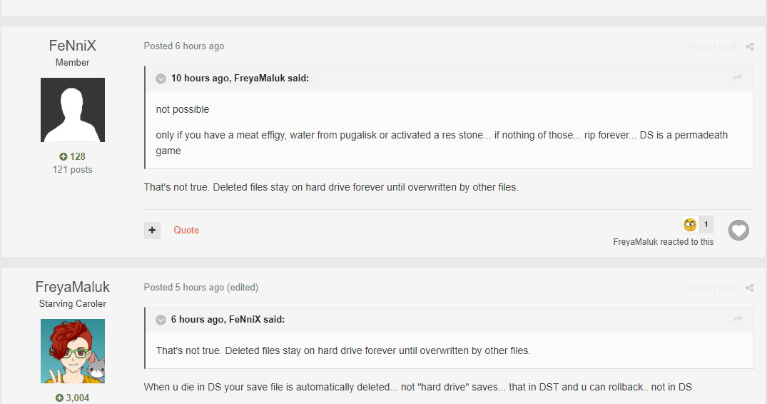Image resolution: width=767 pixels, height=404 pixels.
Task: Open FreyaMaluk's profile via username heading
Action: pyautogui.click(x=73, y=287)
